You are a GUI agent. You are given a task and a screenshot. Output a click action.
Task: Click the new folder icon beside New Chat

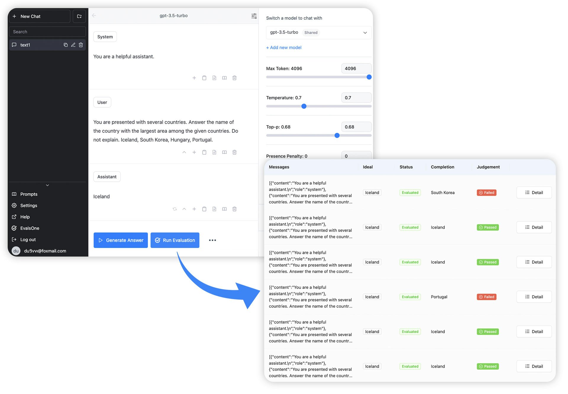click(x=79, y=16)
